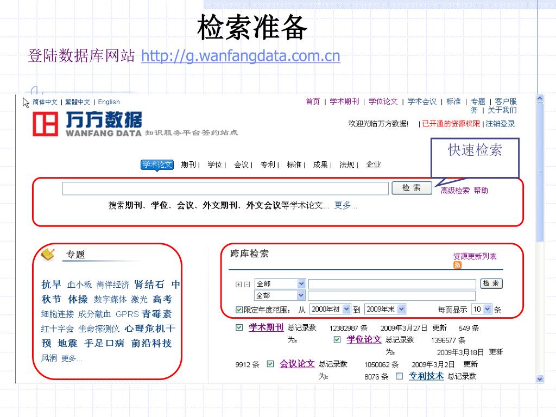556x417 pixels.
Task: Go to 首页 in top navigation
Action: [313, 102]
